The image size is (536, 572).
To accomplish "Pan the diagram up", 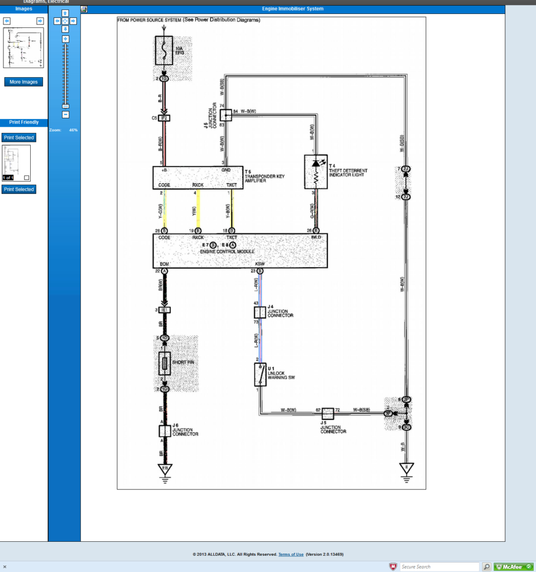I will pos(65,13).
